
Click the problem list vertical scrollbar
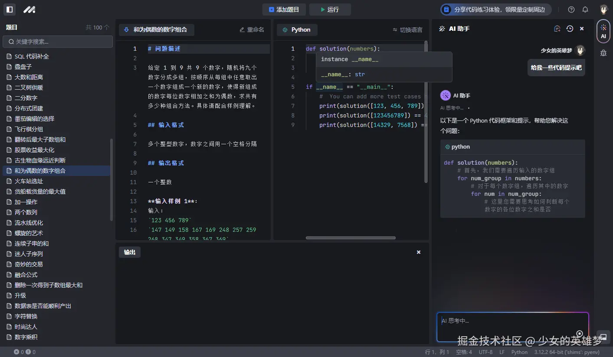(x=111, y=180)
